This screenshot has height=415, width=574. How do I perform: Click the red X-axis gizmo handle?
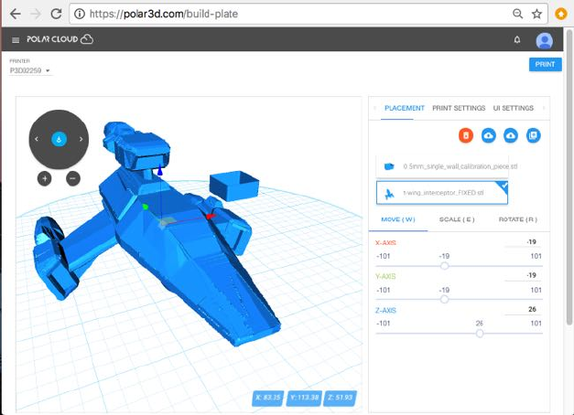point(211,217)
